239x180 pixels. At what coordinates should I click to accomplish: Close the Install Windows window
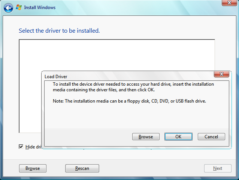(x=229, y=3)
